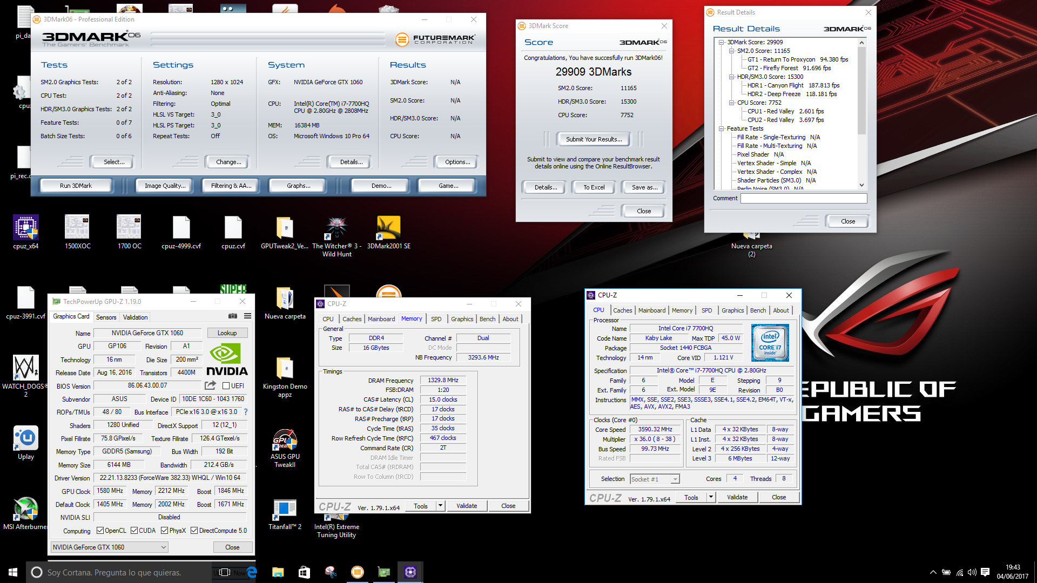The height and width of the screenshot is (583, 1037).
Task: Open the Kingston Demo appz folder
Action: [285, 376]
